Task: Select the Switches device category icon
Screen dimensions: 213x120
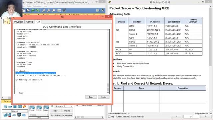Action: click(x=10, y=107)
